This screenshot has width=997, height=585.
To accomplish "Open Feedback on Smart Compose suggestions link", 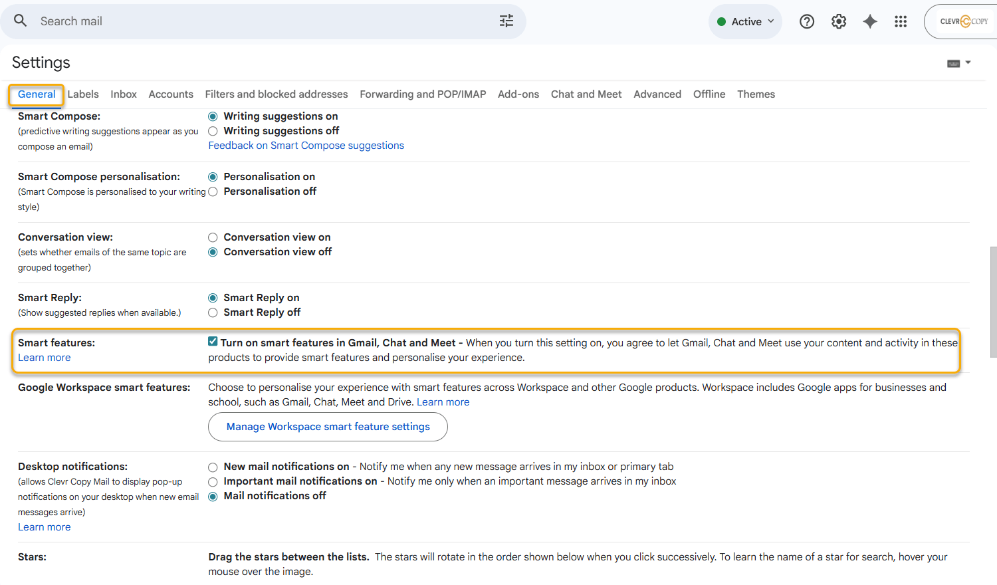I will click(306, 146).
